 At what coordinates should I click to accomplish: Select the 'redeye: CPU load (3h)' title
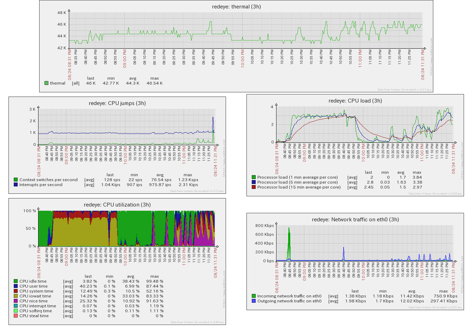355,101
